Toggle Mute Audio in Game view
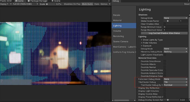The image size is (190, 102). click(x=87, y=4)
